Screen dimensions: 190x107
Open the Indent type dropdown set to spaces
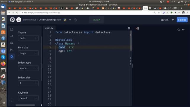[28, 68]
